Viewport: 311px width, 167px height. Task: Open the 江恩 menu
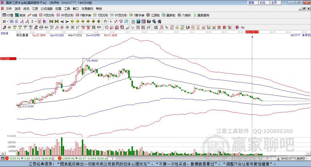point(35,9)
